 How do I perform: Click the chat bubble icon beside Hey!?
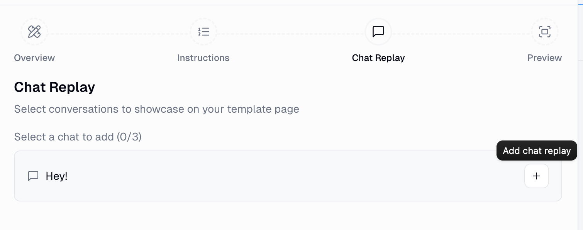33,176
